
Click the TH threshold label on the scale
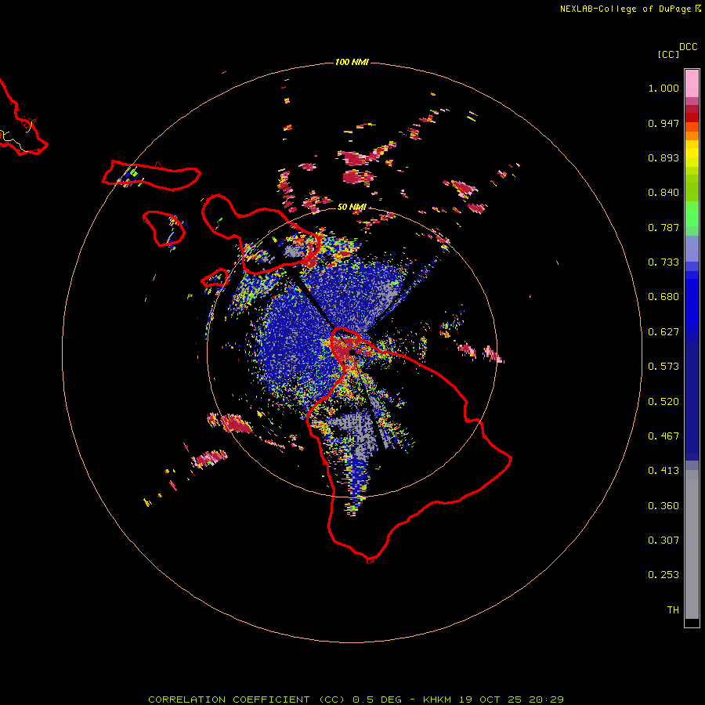[x=673, y=610]
